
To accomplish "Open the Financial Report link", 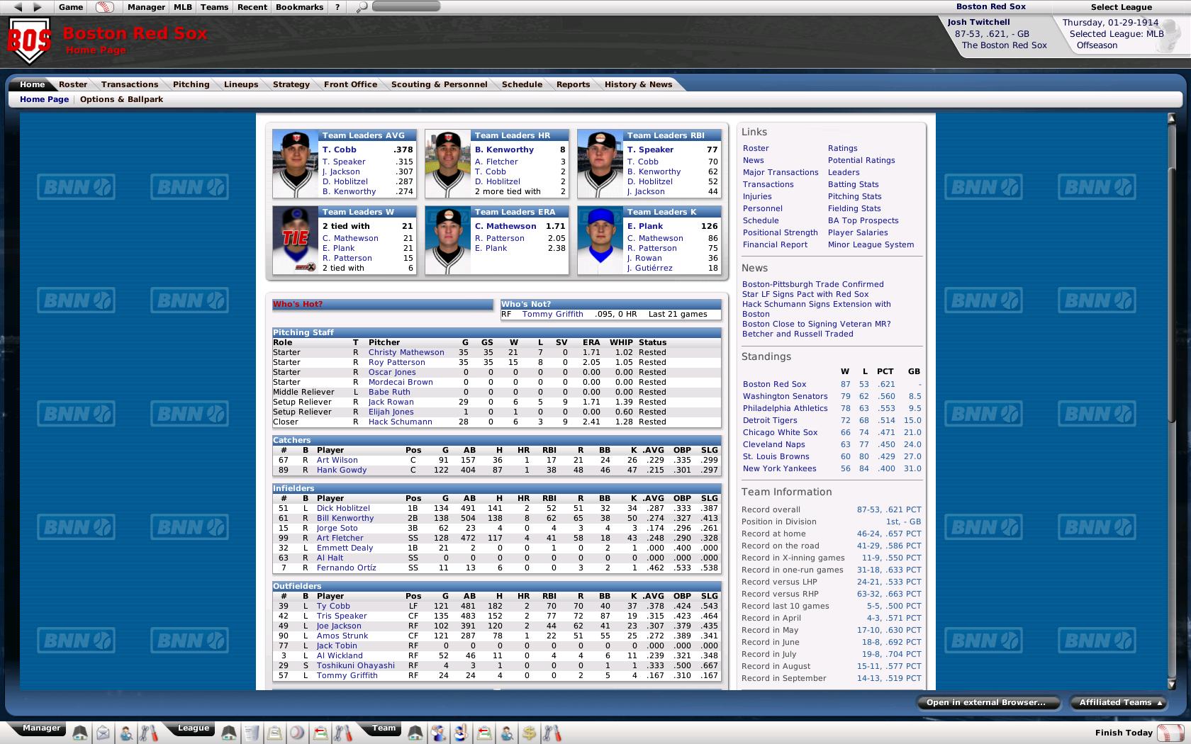I will coord(775,244).
